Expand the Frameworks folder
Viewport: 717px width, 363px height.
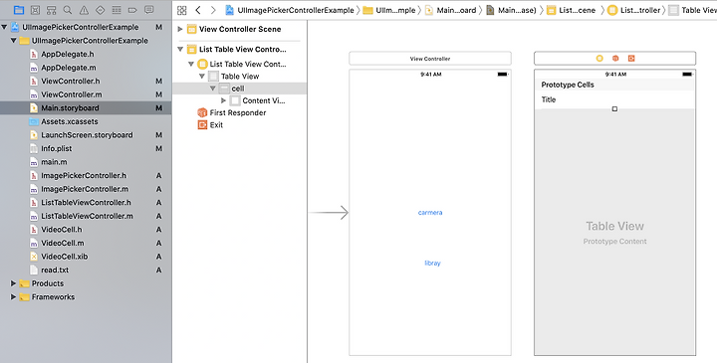(13, 296)
